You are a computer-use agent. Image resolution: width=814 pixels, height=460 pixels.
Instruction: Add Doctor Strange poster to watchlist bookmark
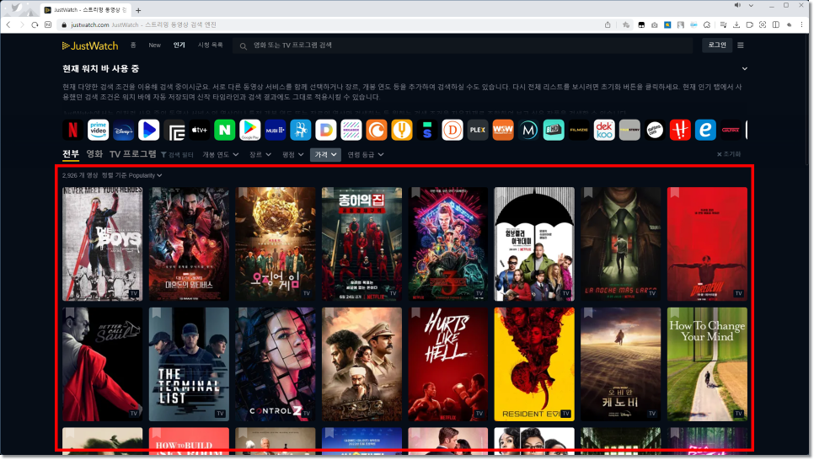[x=156, y=193]
